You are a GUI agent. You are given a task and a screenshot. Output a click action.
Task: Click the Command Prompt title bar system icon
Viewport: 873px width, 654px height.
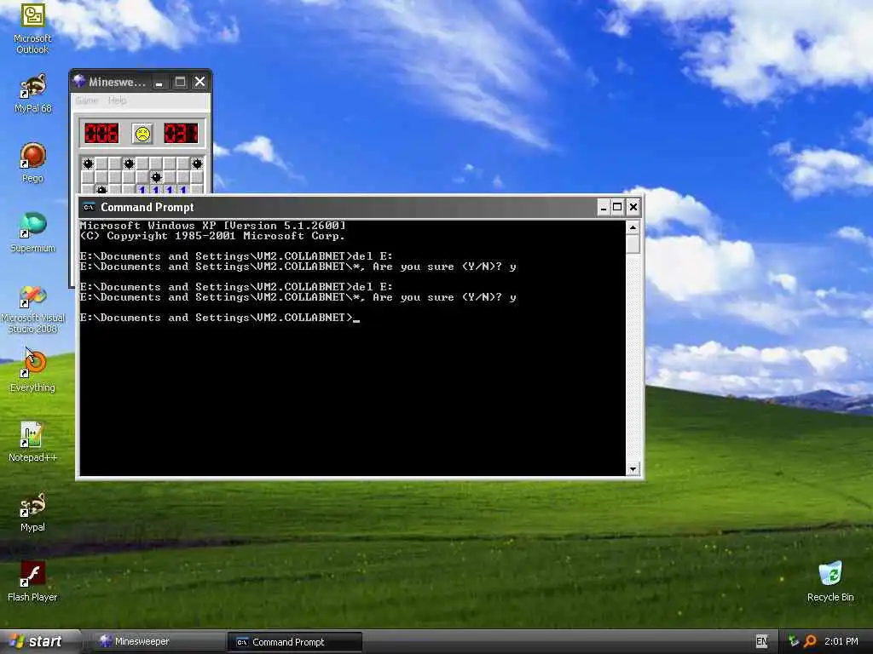pos(89,207)
